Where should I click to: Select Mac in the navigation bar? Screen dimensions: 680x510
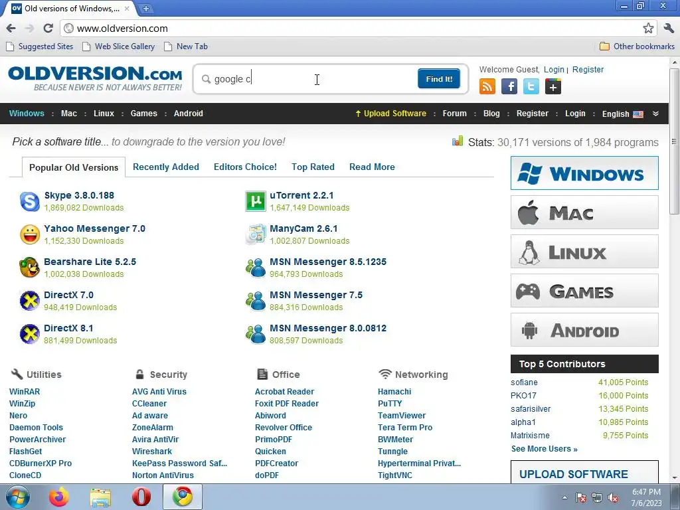coord(69,114)
